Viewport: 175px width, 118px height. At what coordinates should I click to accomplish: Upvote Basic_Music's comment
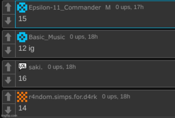[8, 37]
